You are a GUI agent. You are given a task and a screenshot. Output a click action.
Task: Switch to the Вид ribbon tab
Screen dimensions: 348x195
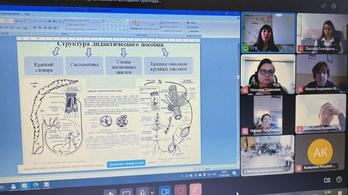pyautogui.click(x=27, y=14)
